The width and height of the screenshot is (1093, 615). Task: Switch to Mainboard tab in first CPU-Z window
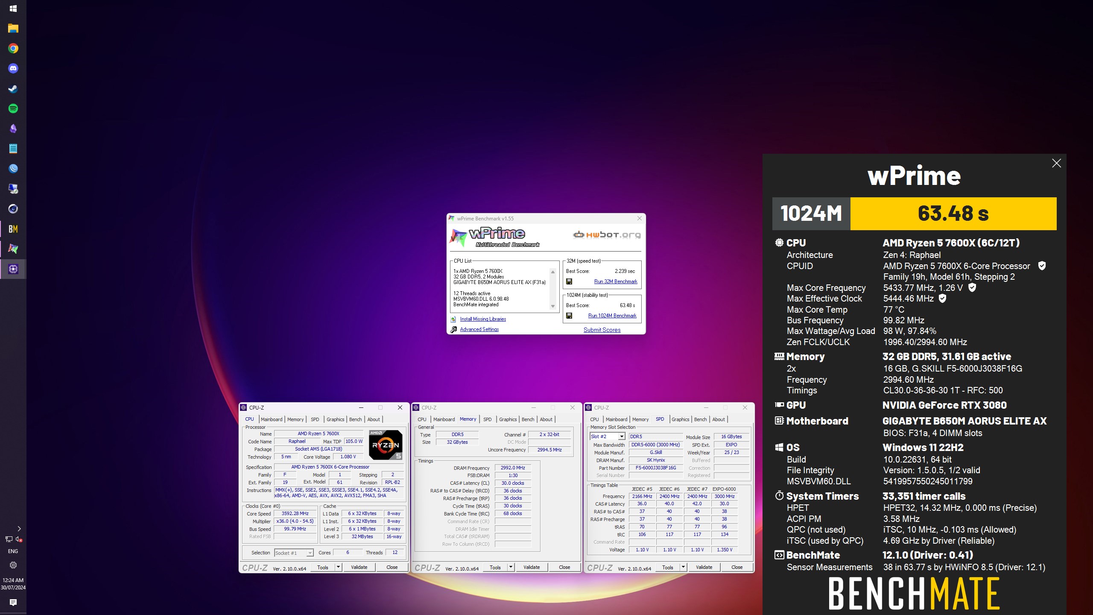(272, 419)
